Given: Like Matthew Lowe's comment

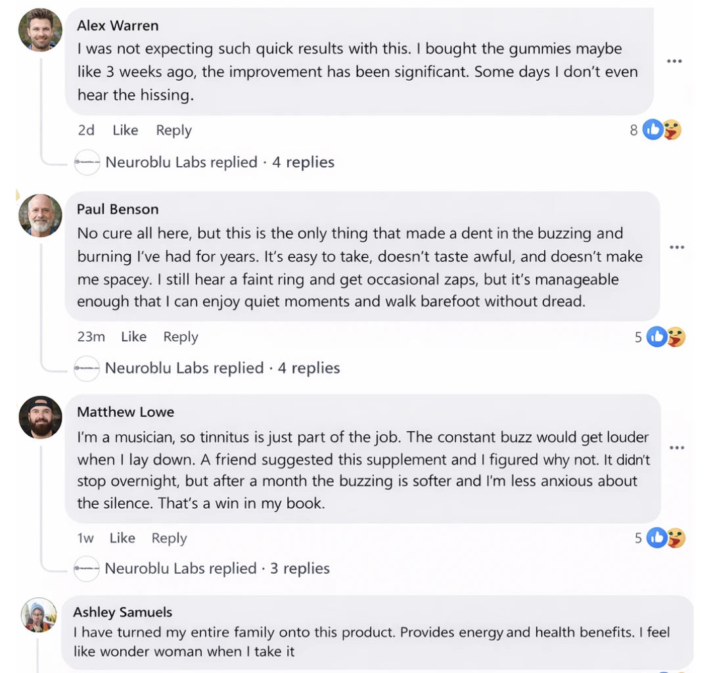Looking at the screenshot, I should click(x=122, y=538).
